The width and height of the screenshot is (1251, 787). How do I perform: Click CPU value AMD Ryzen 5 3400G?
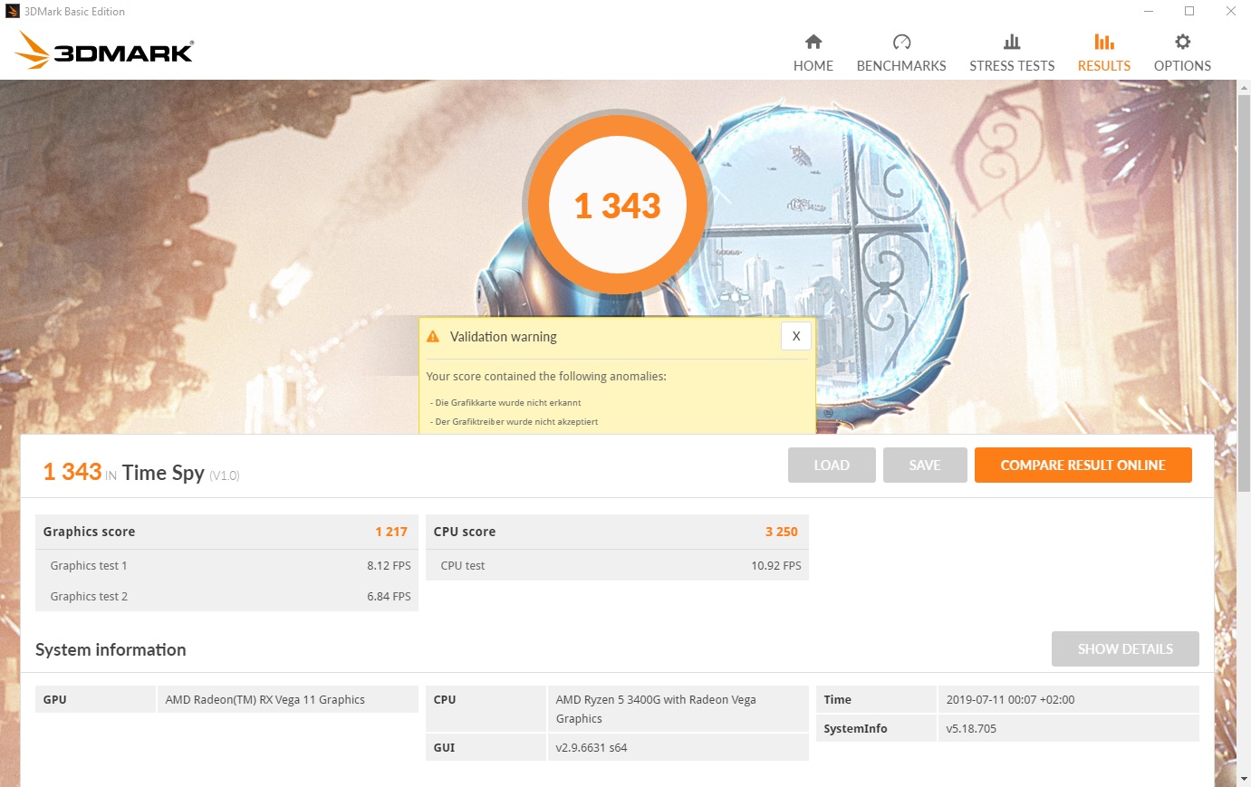[656, 709]
